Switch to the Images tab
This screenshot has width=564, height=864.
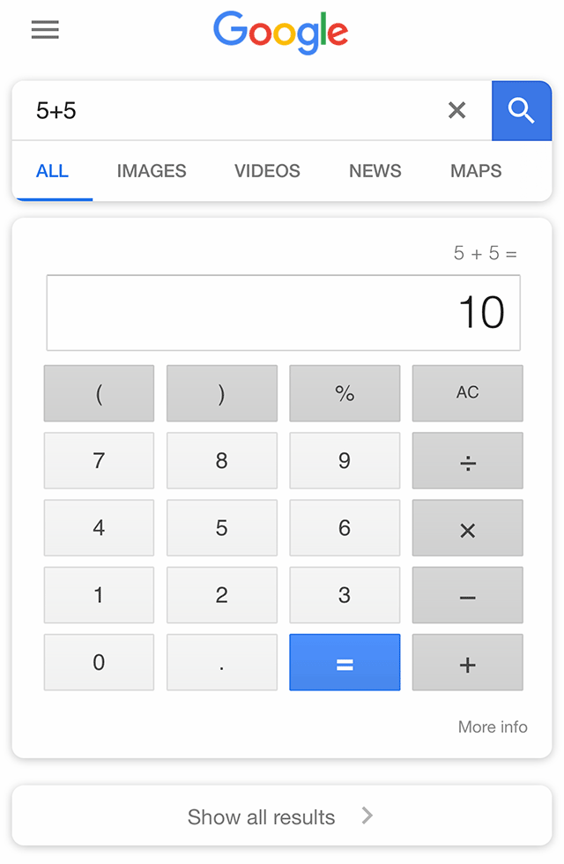tap(152, 171)
